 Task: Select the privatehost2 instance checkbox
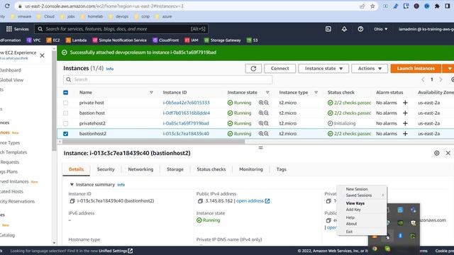(x=66, y=123)
